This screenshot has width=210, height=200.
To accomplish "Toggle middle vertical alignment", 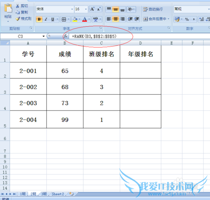I will coord(115,9).
